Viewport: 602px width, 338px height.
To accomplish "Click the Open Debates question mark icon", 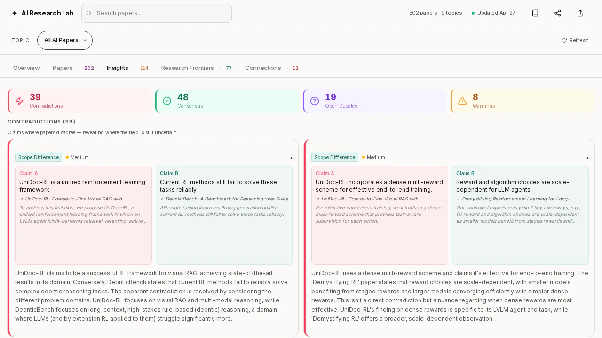I will [x=315, y=101].
